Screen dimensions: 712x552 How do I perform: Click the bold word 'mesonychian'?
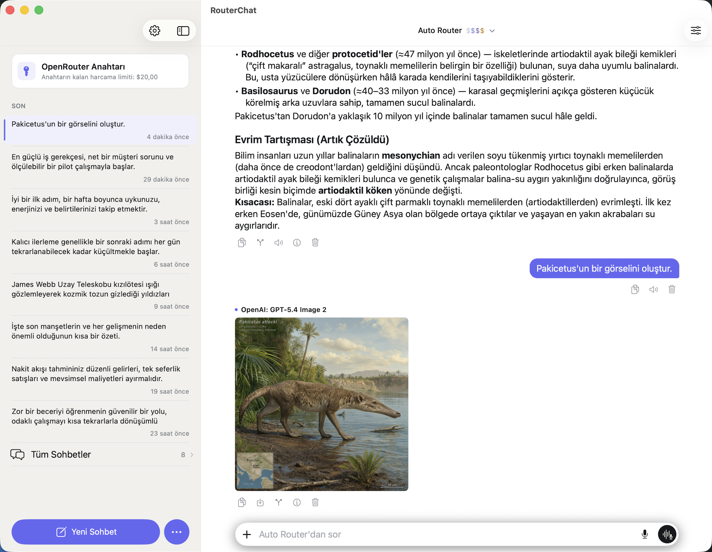[411, 156]
